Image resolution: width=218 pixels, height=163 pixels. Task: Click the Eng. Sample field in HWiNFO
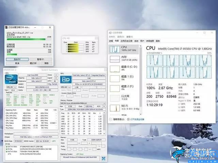click(53, 84)
